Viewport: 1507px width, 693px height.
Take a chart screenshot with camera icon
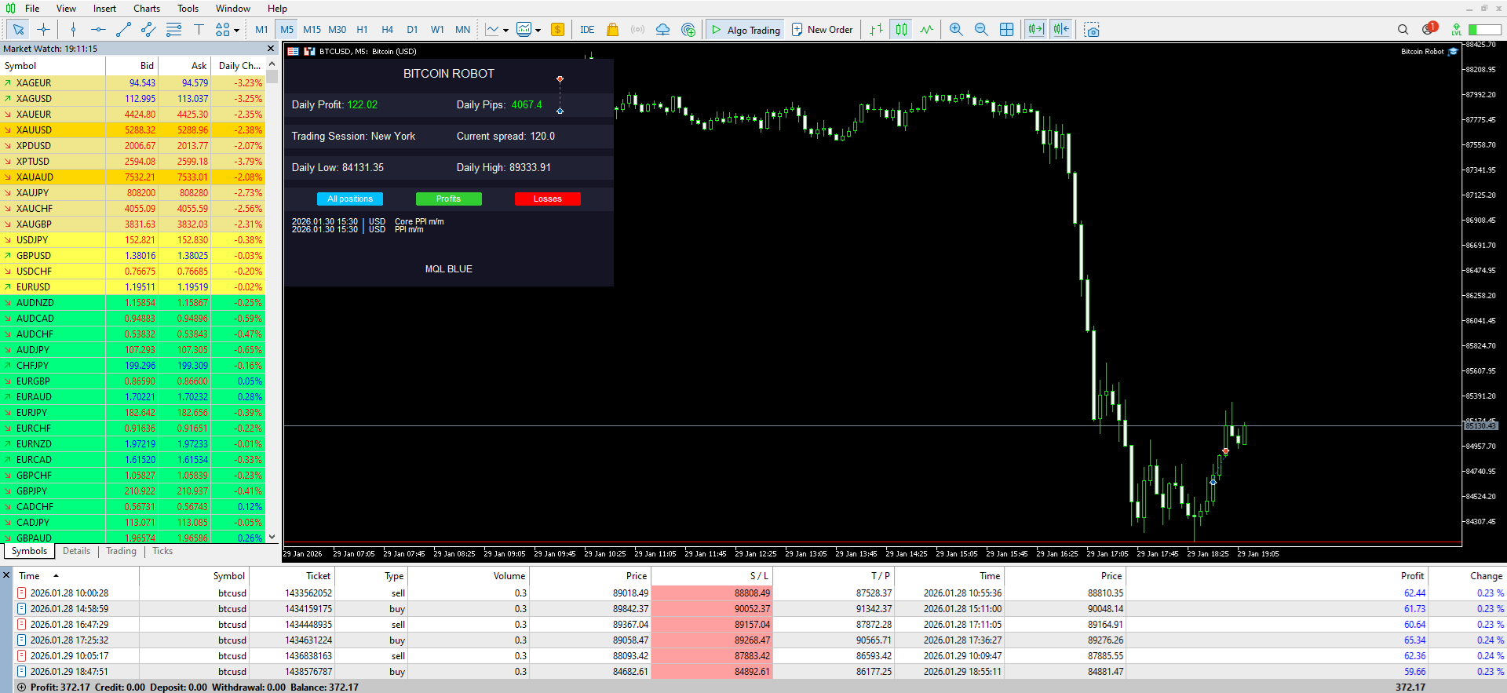point(1092,30)
